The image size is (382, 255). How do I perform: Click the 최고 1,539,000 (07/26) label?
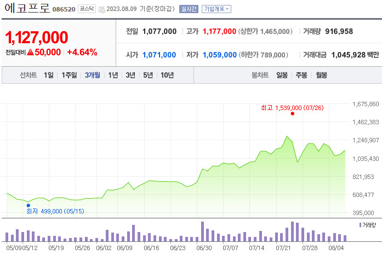click(x=292, y=108)
